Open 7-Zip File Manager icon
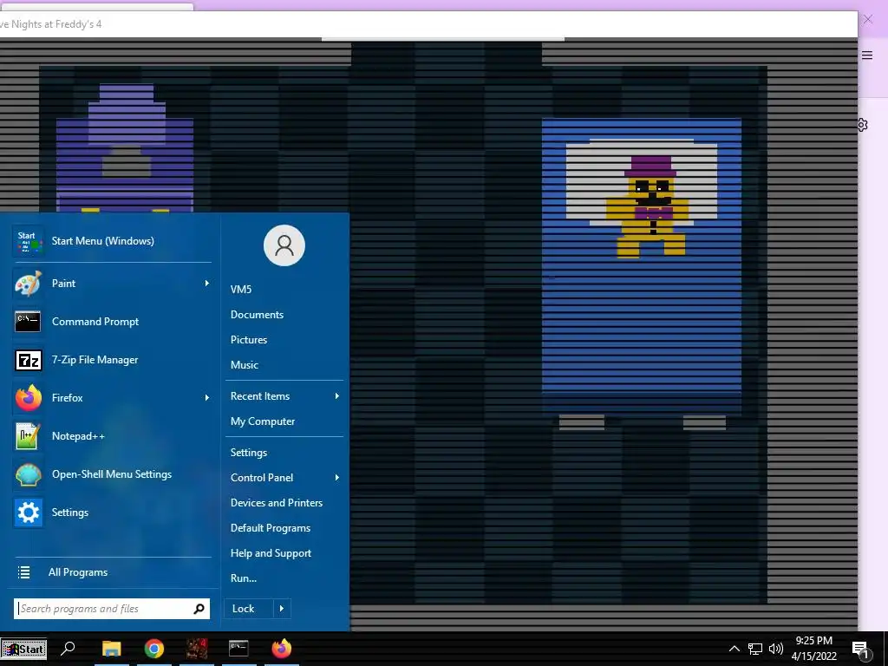888x666 pixels. point(28,360)
